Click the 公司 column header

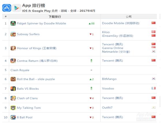(129, 16)
